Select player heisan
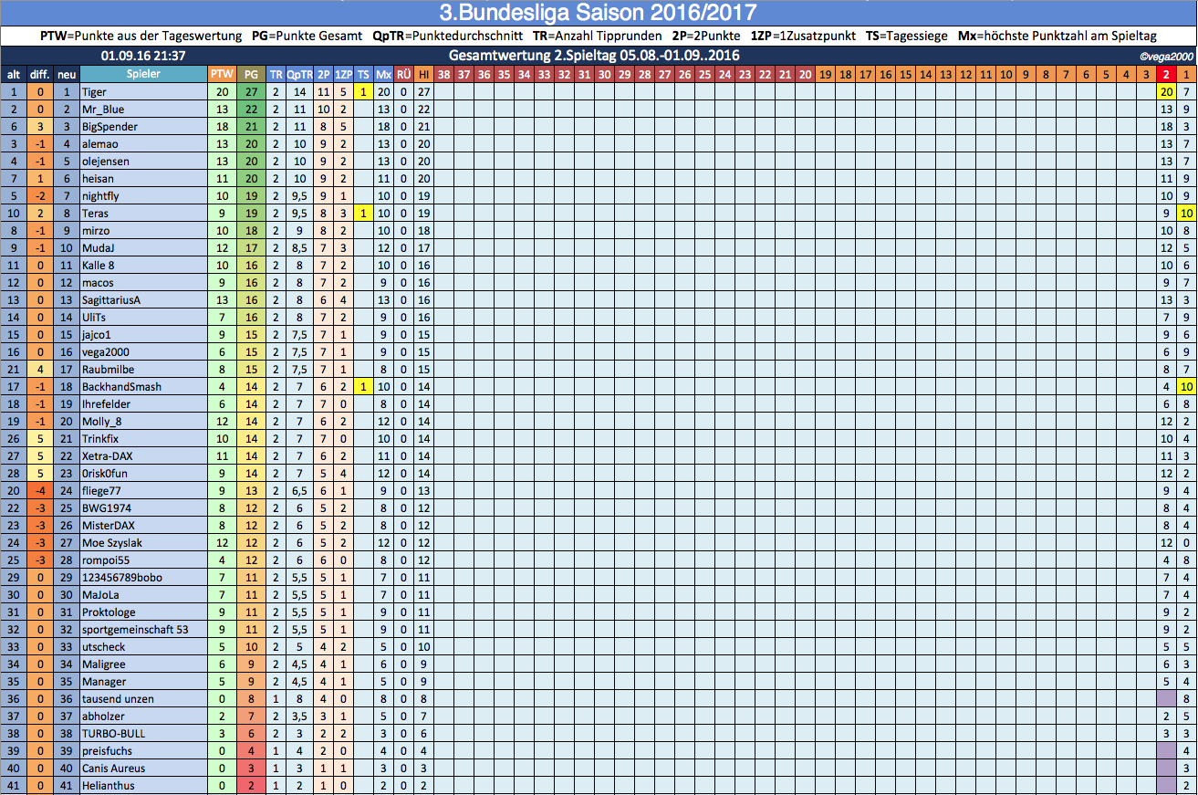1198x795 pixels. [x=99, y=179]
